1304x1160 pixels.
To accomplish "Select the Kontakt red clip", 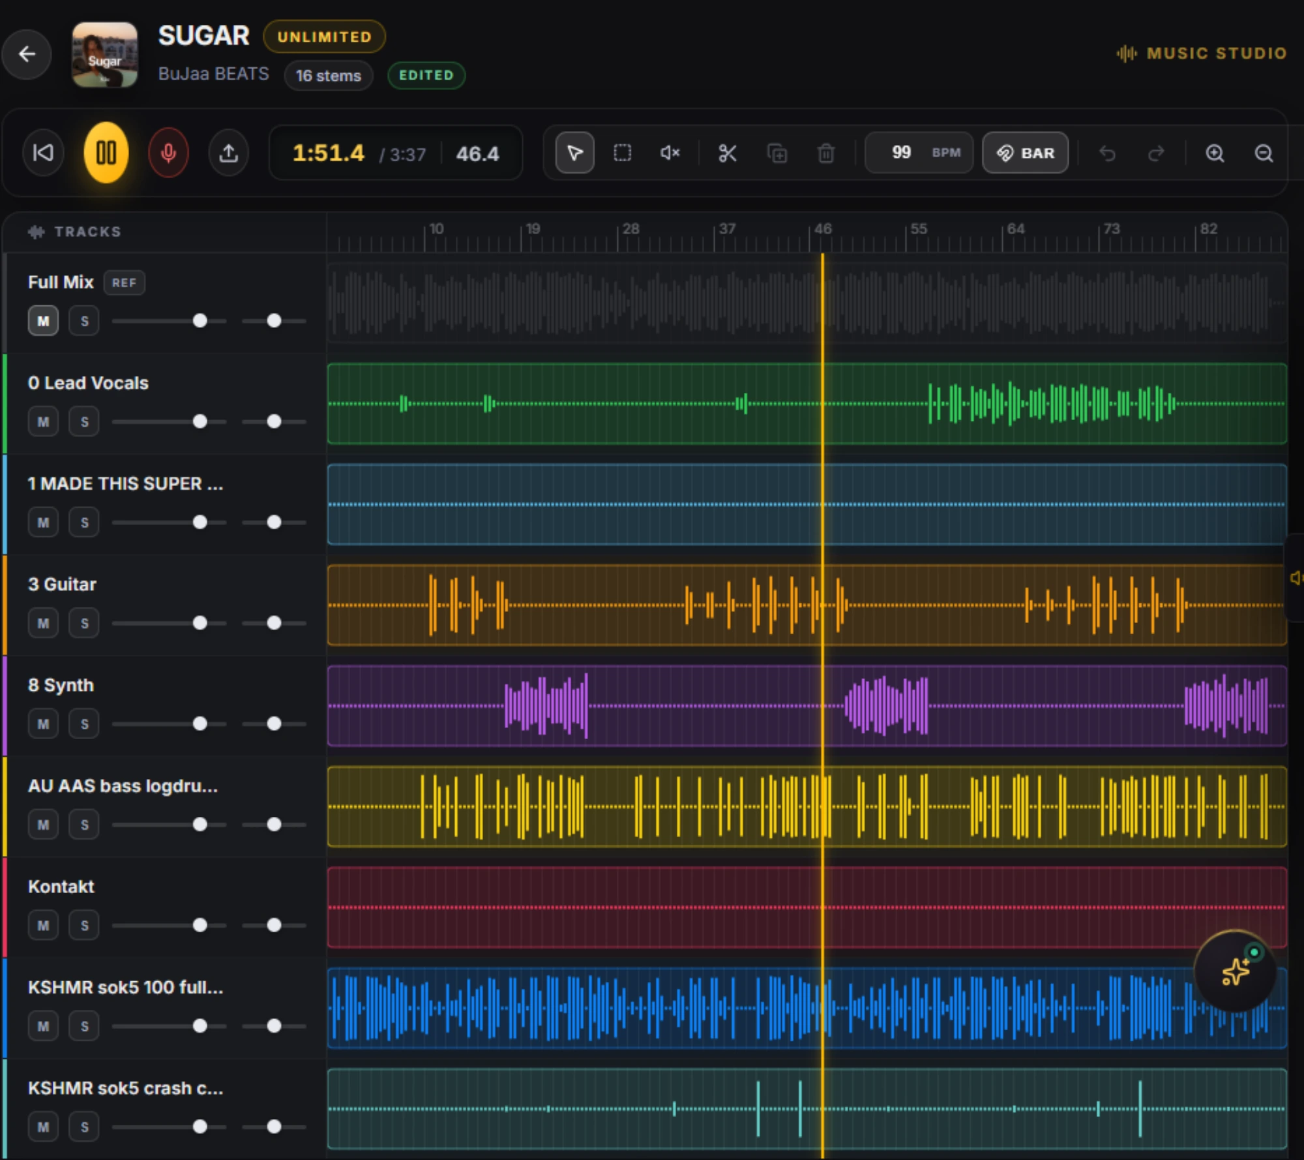I will (807, 908).
